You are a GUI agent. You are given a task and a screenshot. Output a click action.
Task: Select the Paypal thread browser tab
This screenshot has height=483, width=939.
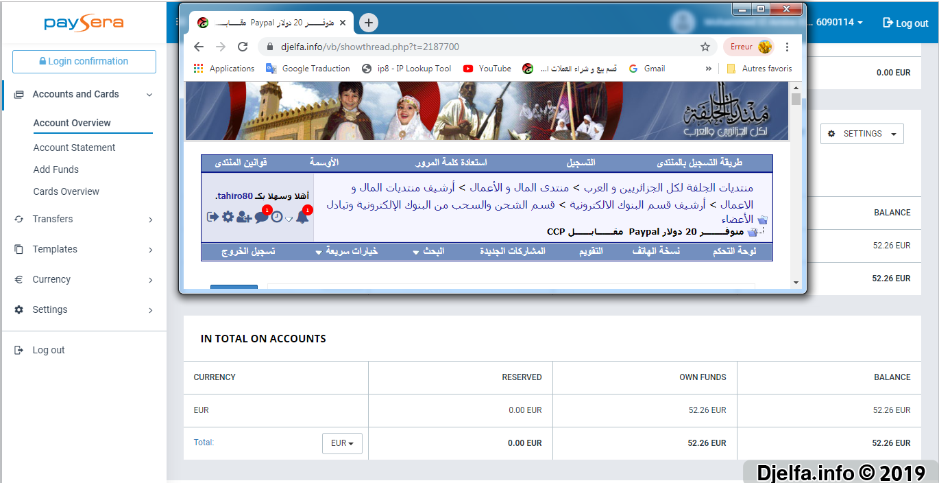(x=273, y=23)
